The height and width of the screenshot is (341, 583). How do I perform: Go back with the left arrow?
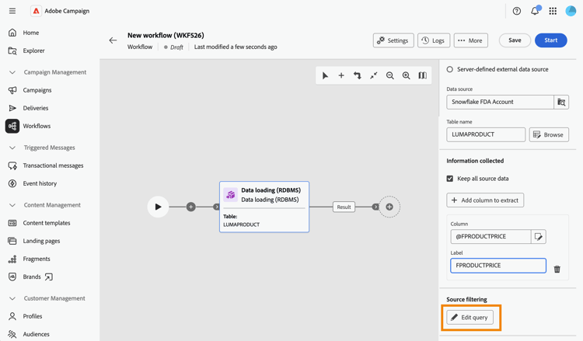[x=113, y=40]
